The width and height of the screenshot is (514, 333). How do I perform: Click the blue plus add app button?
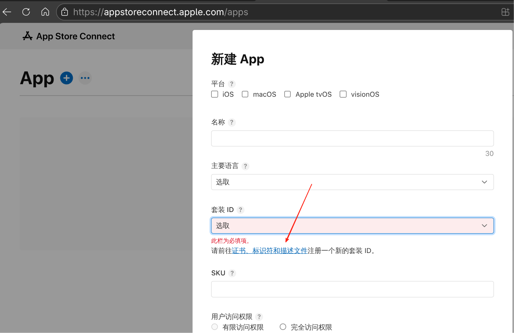[x=66, y=78]
